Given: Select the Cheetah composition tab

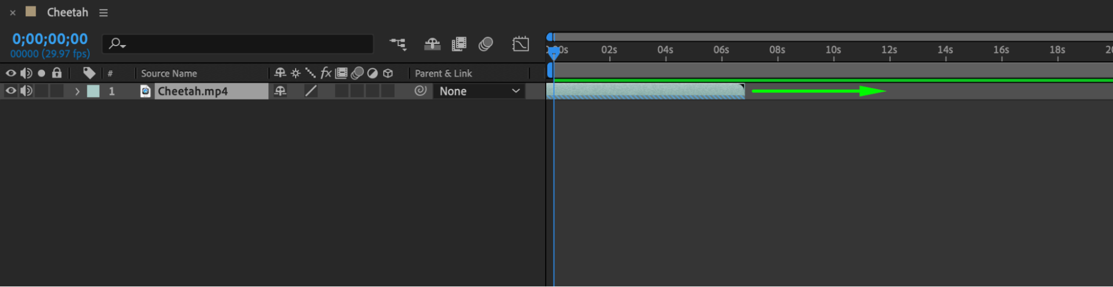Looking at the screenshot, I should [x=67, y=12].
